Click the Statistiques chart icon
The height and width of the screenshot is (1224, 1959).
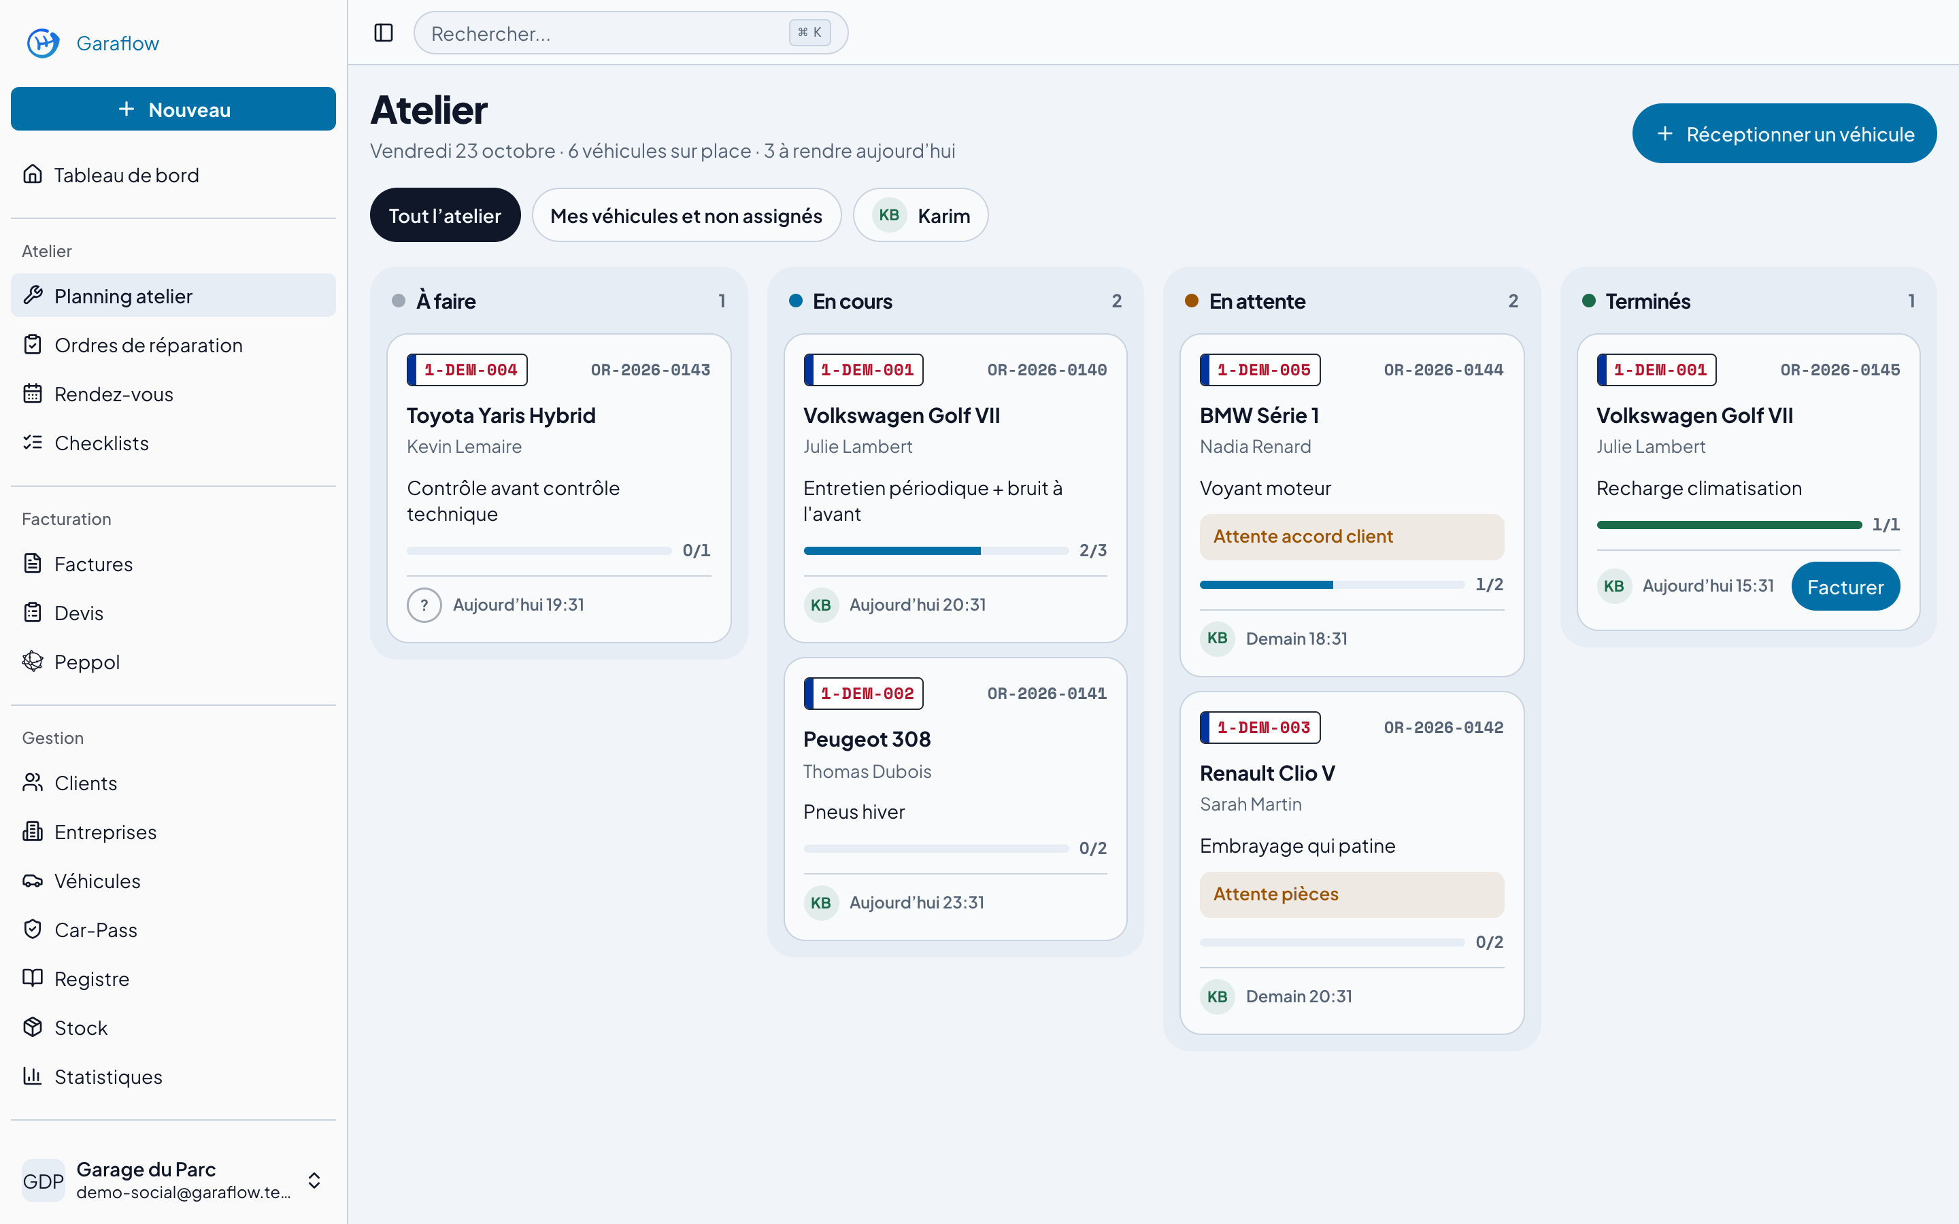coord(33,1076)
